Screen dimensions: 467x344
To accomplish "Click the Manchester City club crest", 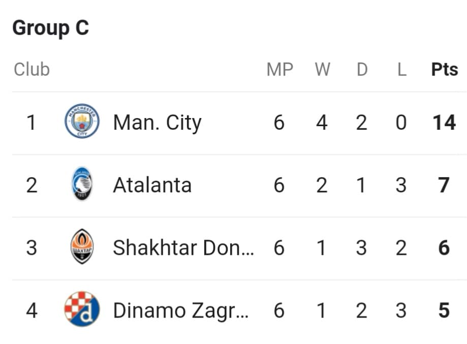I will point(82,121).
